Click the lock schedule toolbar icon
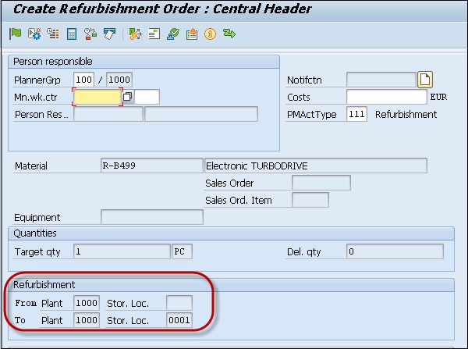The height and width of the screenshot is (349, 468). click(90, 34)
